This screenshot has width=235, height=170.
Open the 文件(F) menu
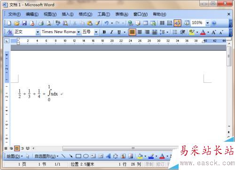point(15,14)
